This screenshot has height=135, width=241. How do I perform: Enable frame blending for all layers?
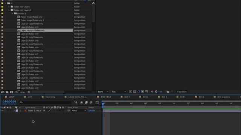pyautogui.click(x=86, y=102)
